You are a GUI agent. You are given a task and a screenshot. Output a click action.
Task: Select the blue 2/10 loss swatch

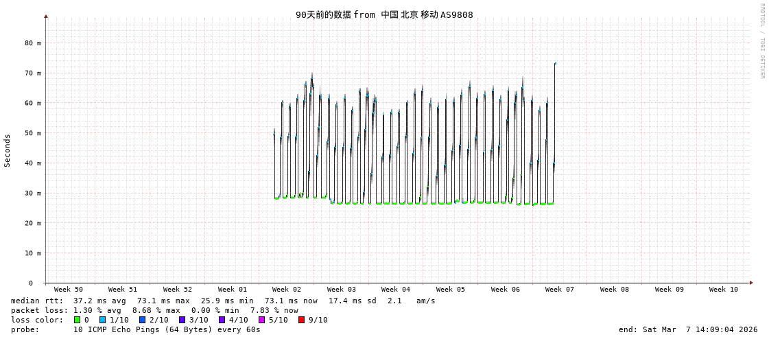[x=142, y=320]
